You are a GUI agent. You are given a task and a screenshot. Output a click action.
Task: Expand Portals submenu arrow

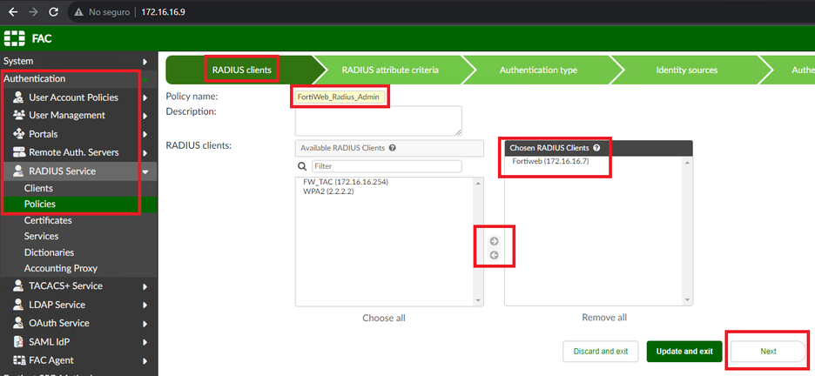pos(145,134)
